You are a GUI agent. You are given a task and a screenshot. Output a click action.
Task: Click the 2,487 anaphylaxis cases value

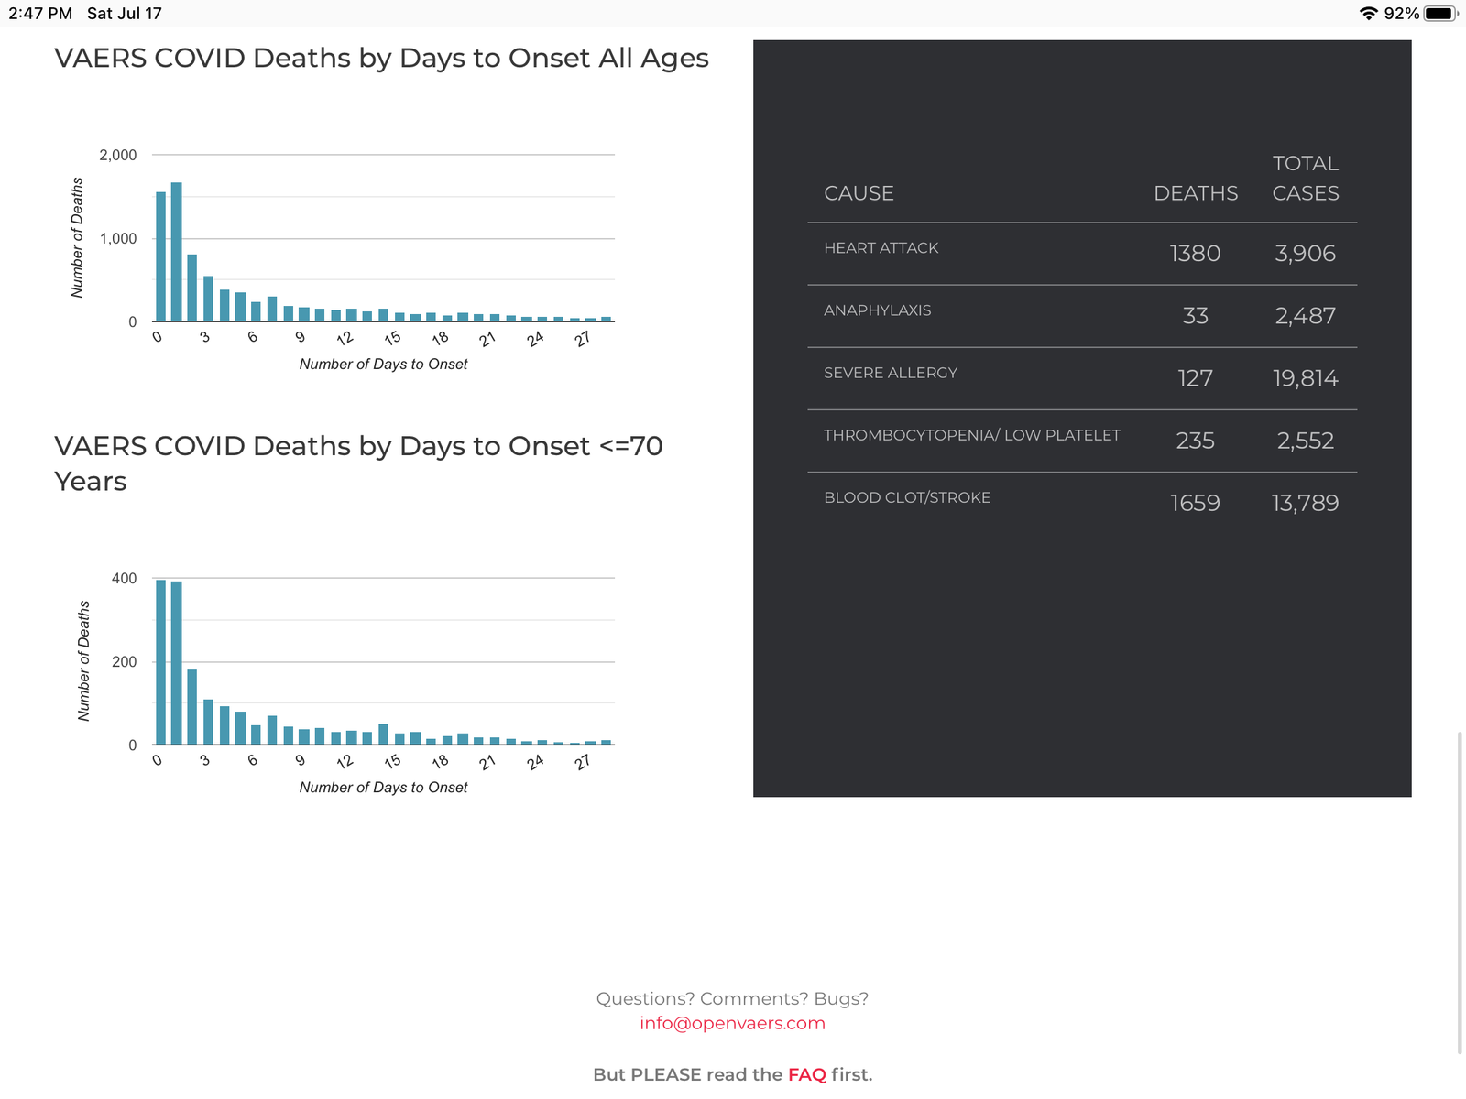[x=1305, y=316]
